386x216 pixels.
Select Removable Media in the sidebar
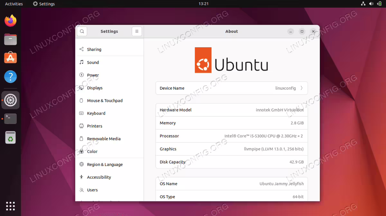[109, 139]
